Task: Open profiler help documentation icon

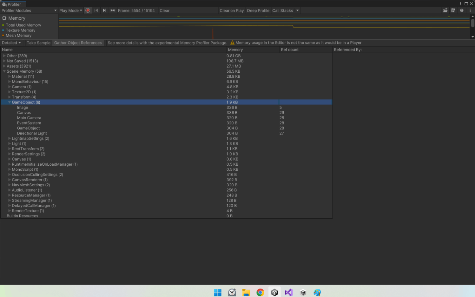Action: (462, 11)
